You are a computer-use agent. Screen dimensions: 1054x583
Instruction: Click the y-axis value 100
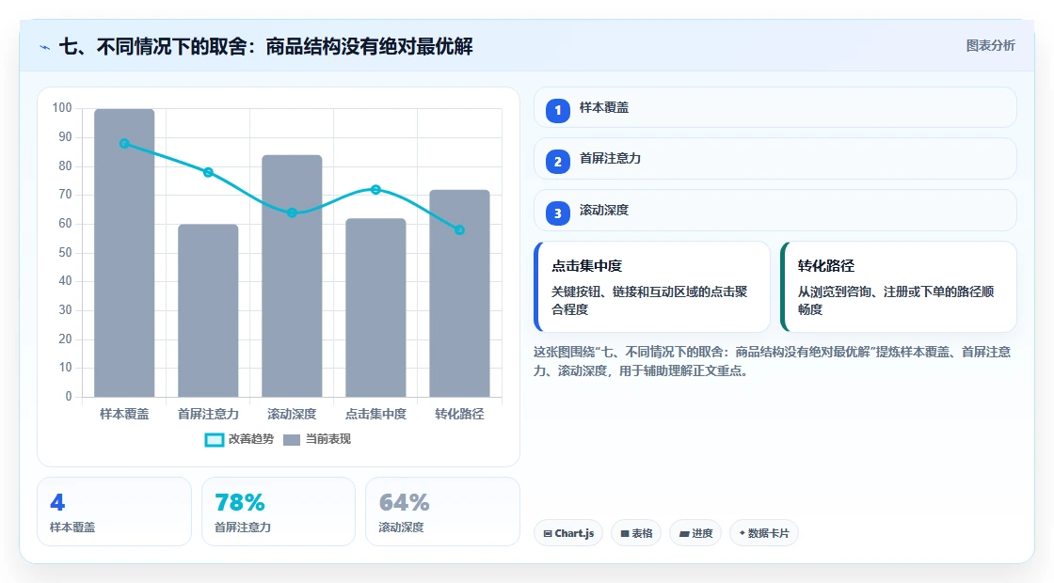pyautogui.click(x=62, y=108)
